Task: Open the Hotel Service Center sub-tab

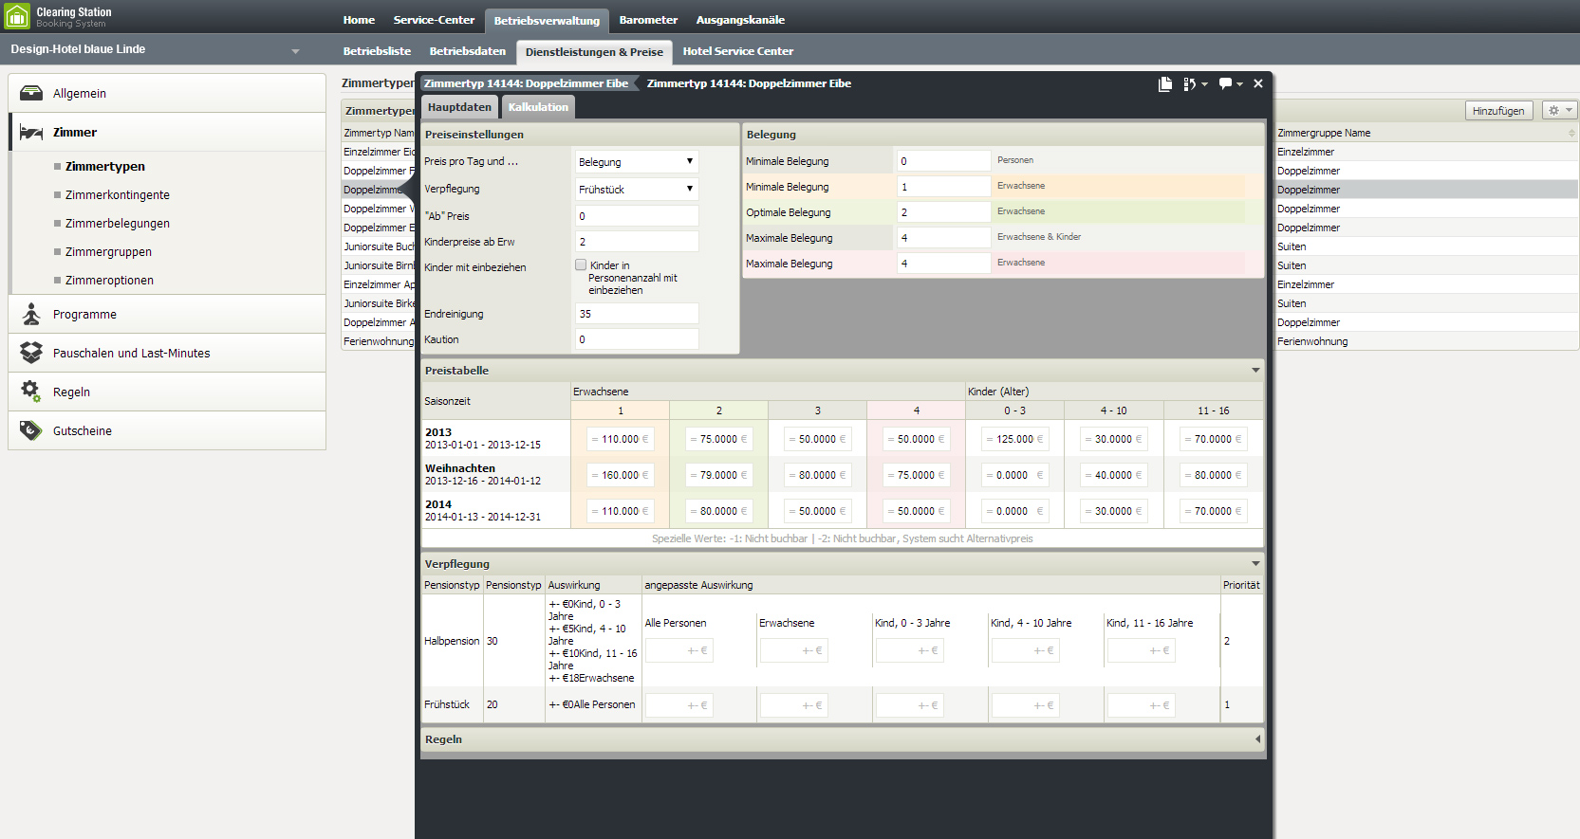Action: pos(737,51)
